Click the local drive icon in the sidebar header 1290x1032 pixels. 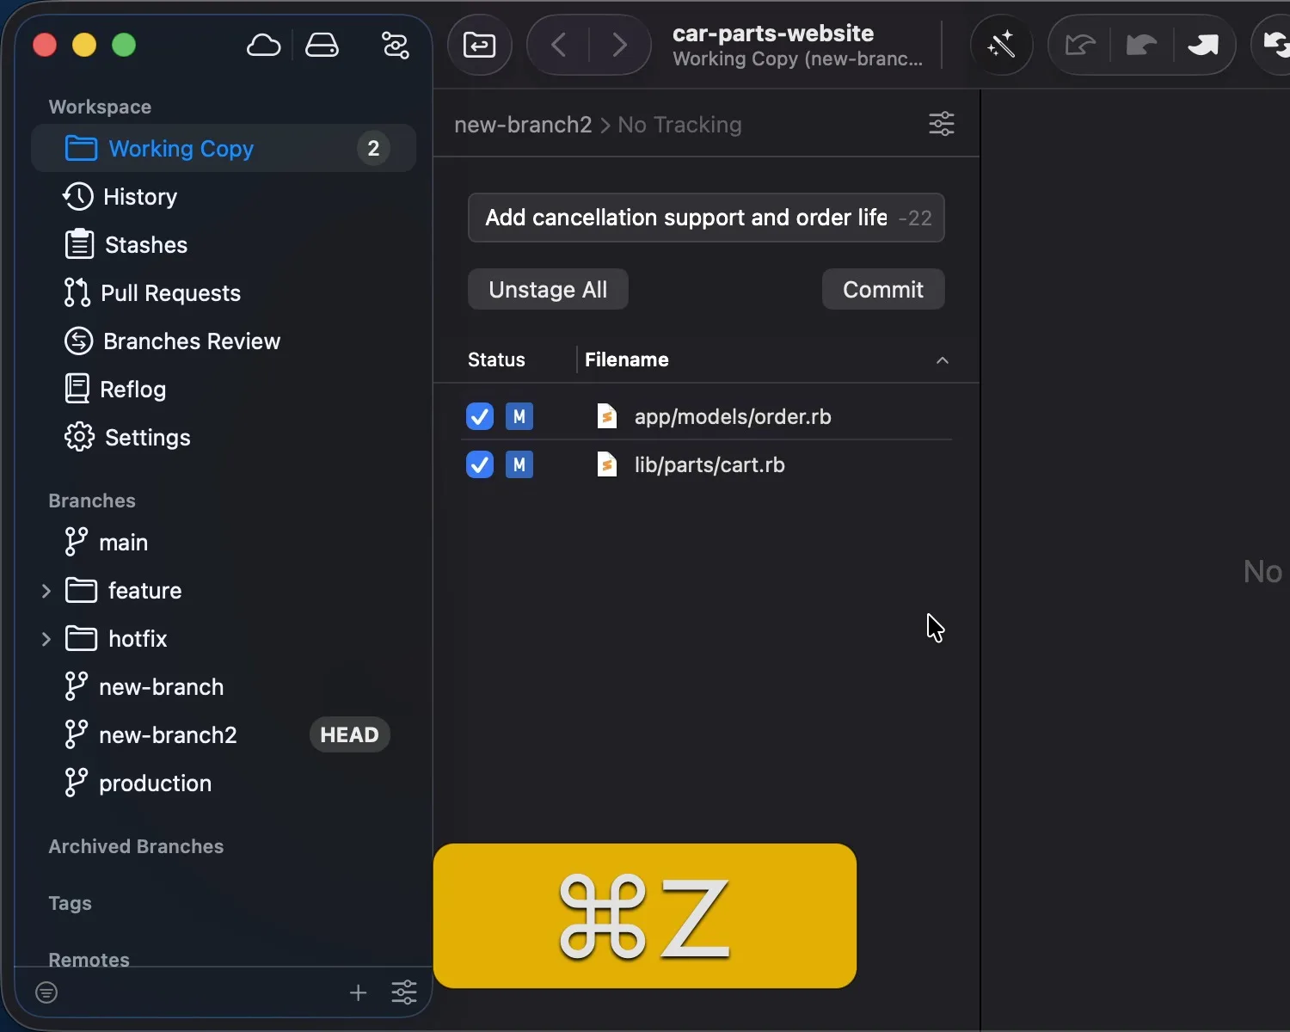coord(322,45)
